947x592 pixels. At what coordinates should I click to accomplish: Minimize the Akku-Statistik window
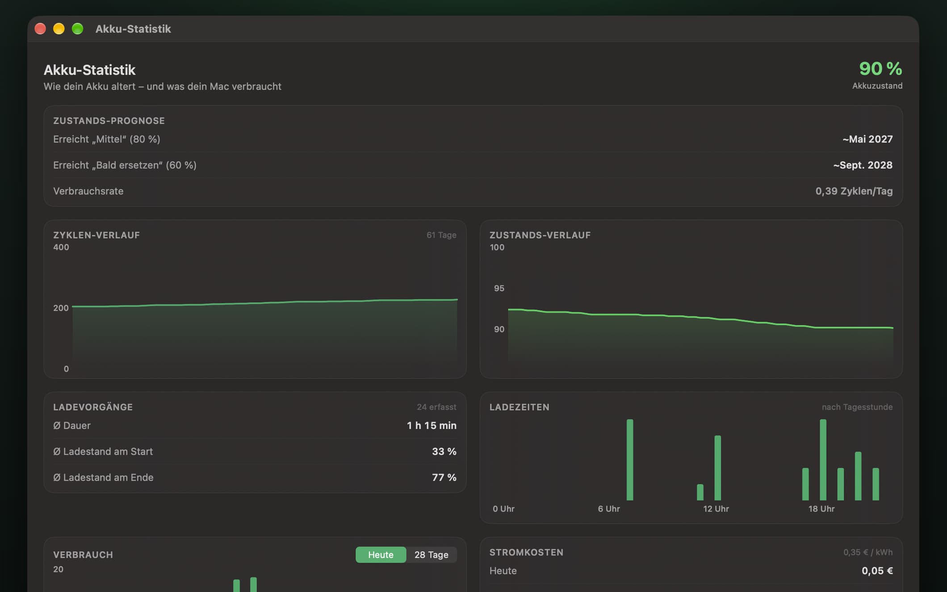click(59, 29)
